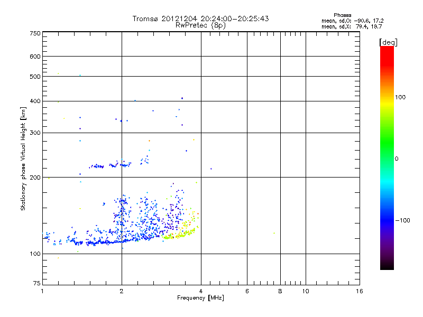Click the y-axis tick label "75"
Screen dimensions: 423x317
[x=37, y=283]
